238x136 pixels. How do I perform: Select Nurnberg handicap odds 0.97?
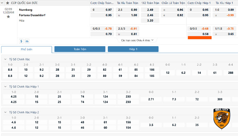pyautogui.click(x=108, y=10)
